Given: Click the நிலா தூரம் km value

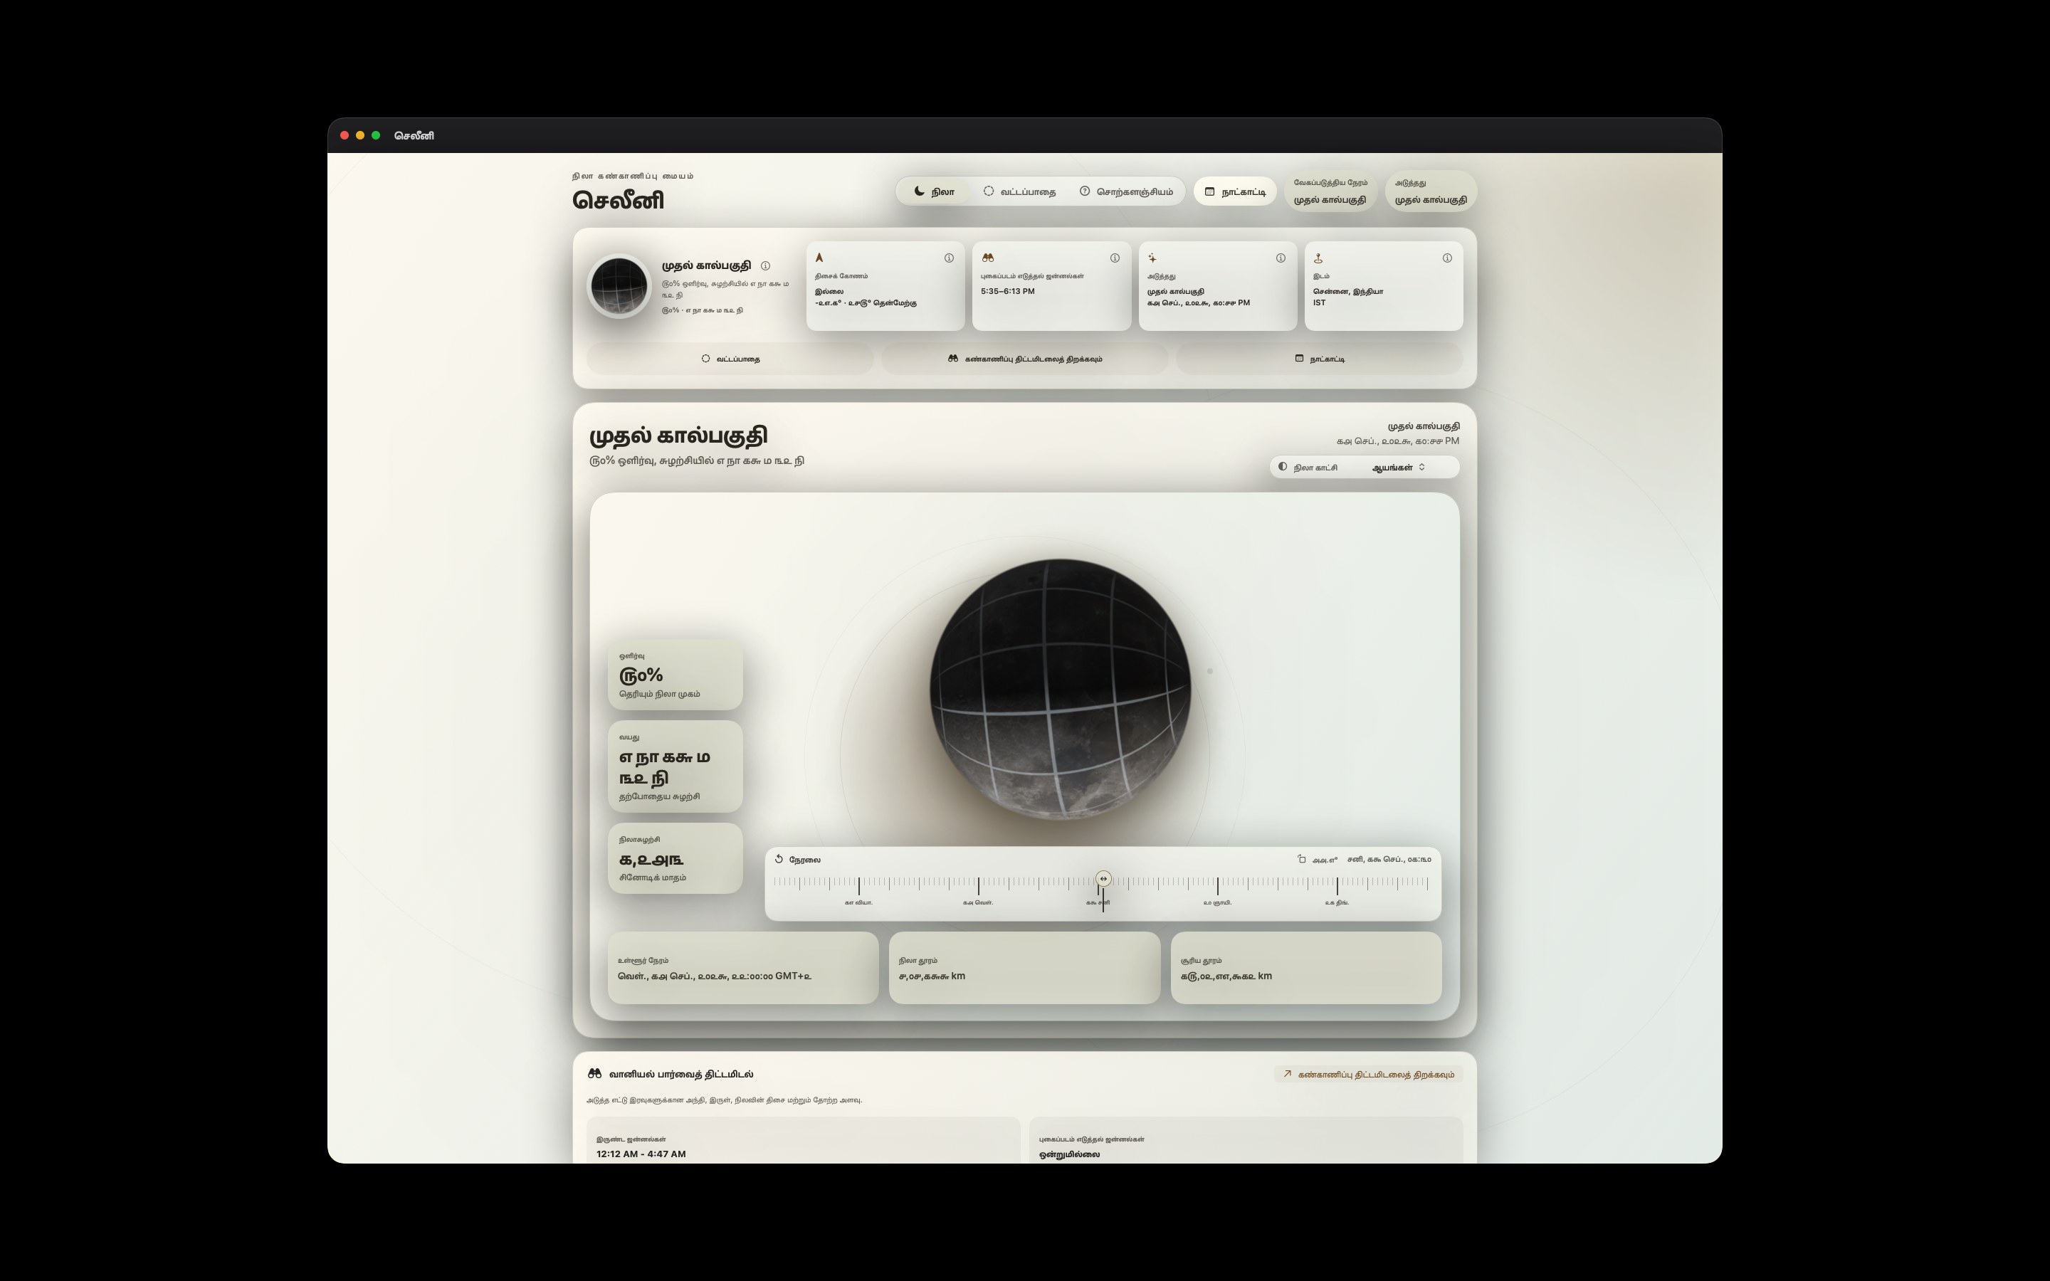Looking at the screenshot, I should [932, 976].
